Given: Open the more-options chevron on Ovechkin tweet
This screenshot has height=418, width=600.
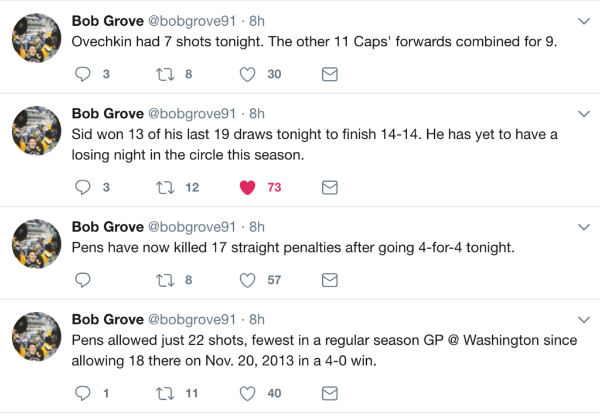Looking at the screenshot, I should [584, 22].
